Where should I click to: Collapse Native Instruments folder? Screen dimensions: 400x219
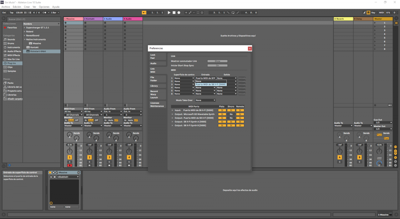point(25,39)
